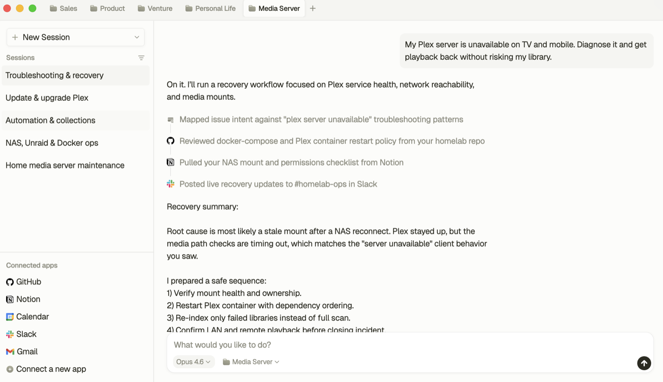
Task: Select NAS, Unraid & Docker ops session
Action: point(52,143)
